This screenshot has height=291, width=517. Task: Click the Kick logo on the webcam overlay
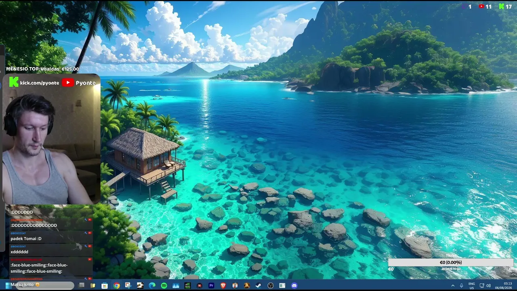[x=14, y=82]
